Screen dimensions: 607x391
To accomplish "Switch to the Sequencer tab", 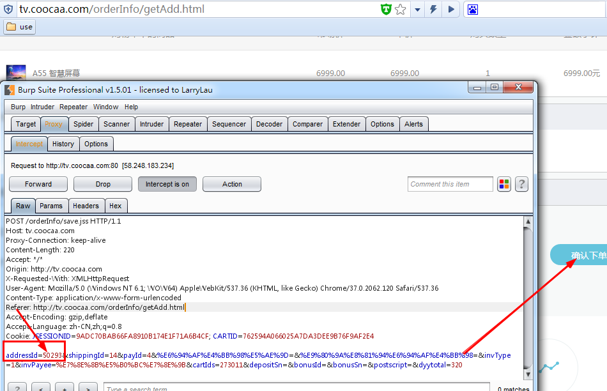I will (x=229, y=125).
